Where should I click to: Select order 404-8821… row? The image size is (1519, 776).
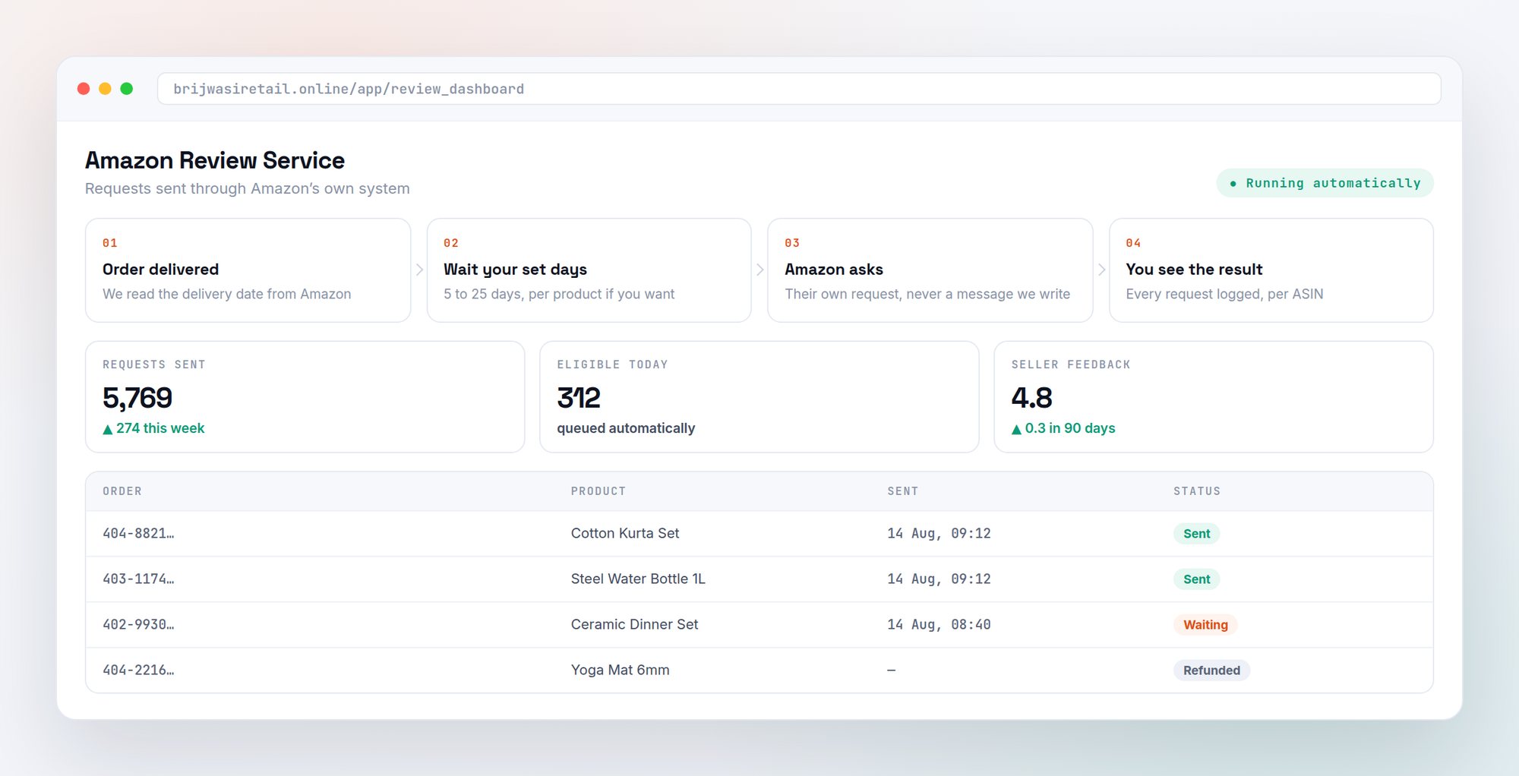coord(759,534)
